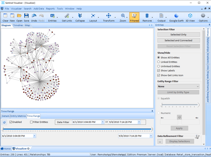Disable the time range Enabled checkbox
The height and width of the screenshot is (157, 211).
pyautogui.click(x=11, y=122)
